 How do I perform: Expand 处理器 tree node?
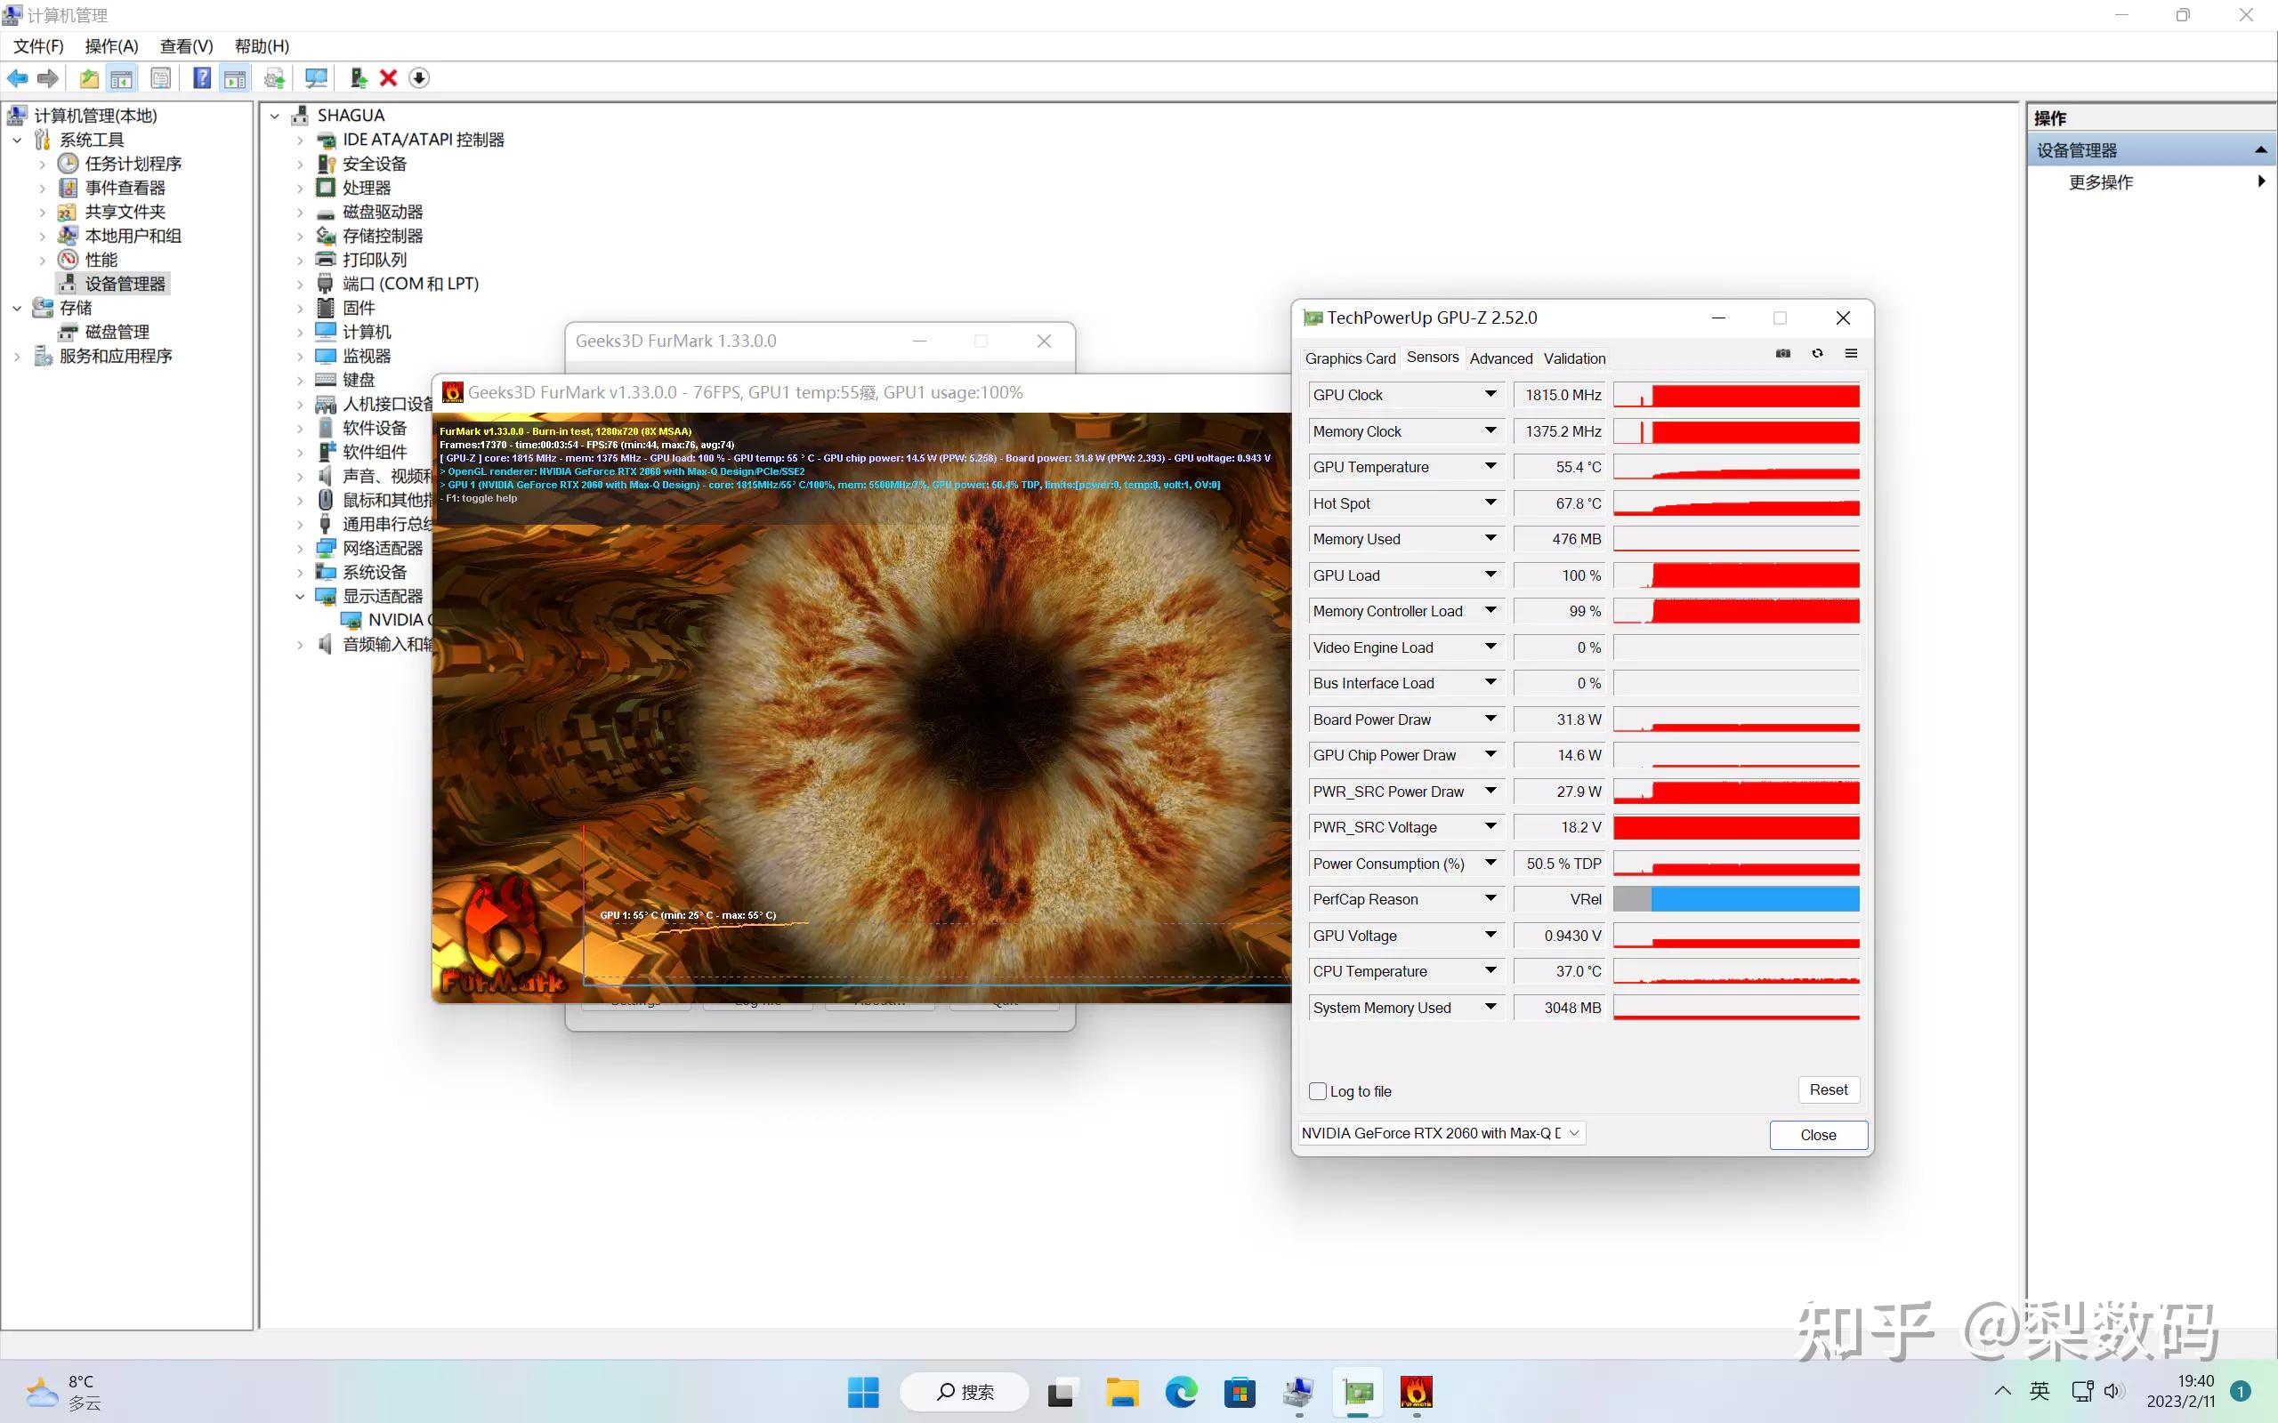click(x=299, y=189)
